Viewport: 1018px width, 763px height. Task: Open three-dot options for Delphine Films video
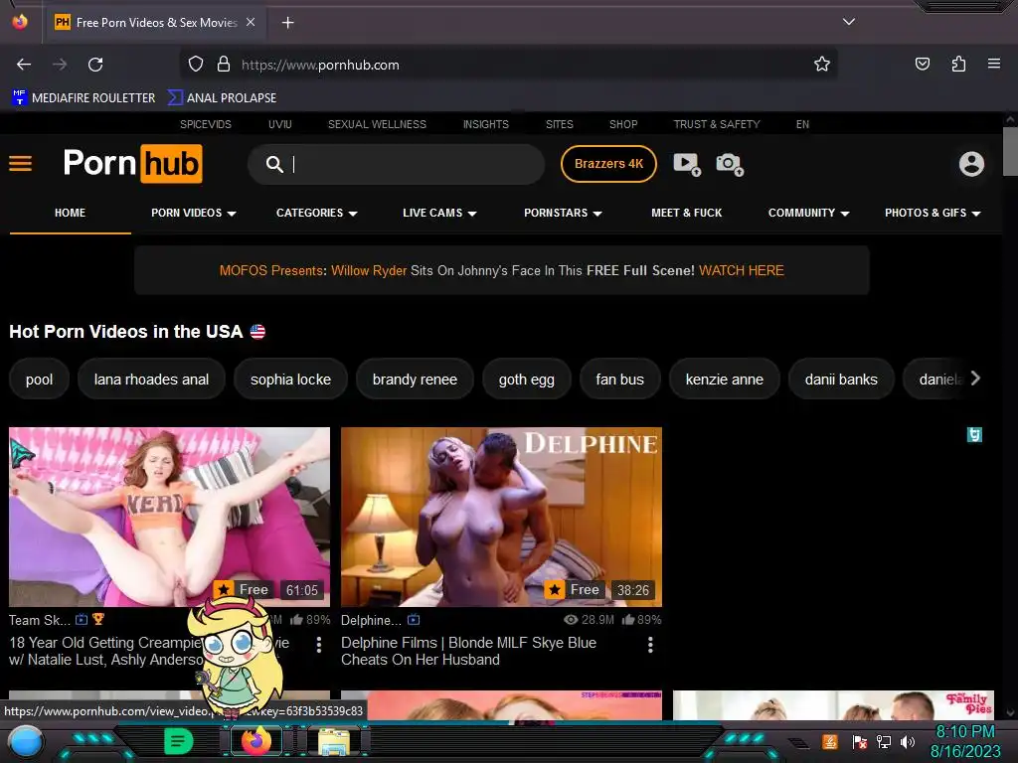click(650, 644)
